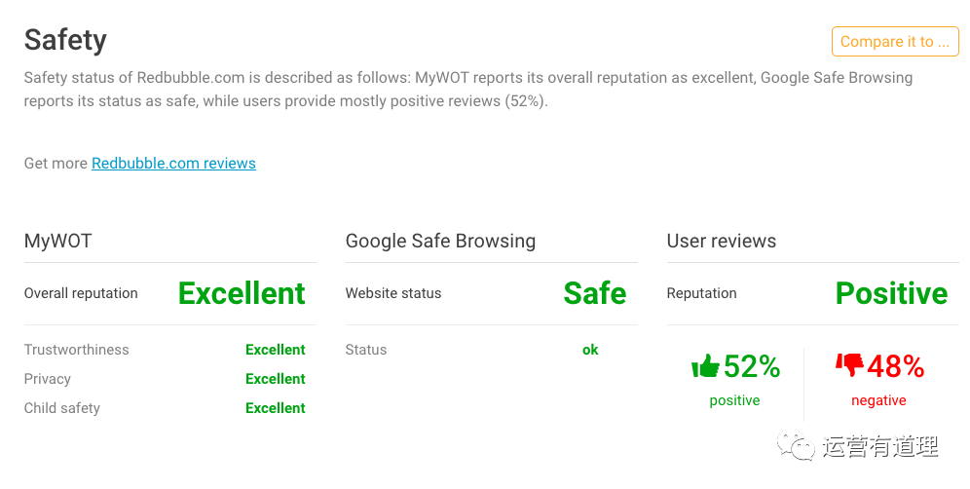The height and width of the screenshot is (489, 970).
Task: Click the User reviews section title
Action: pos(722,241)
